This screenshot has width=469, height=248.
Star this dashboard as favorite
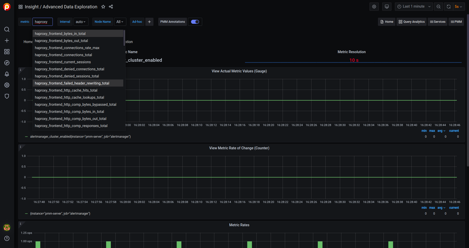pos(103,7)
